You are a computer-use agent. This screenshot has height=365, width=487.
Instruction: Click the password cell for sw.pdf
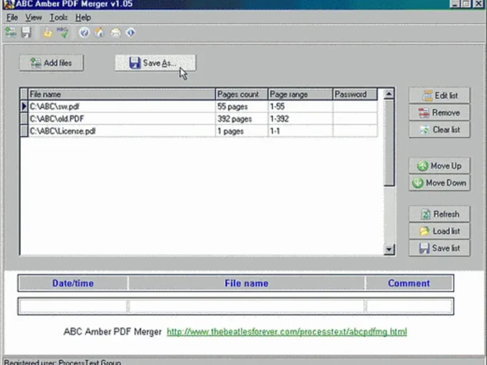tap(355, 106)
